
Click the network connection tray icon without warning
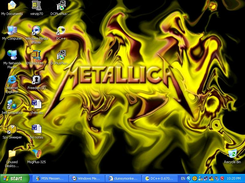pos(205,178)
